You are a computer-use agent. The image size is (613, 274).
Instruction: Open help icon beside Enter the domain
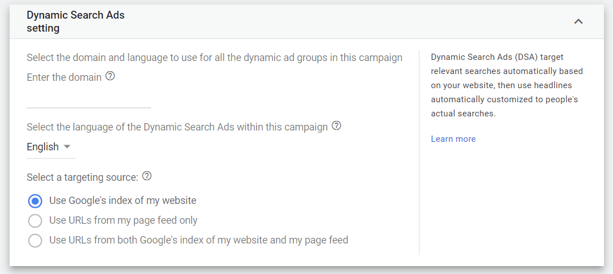click(x=110, y=76)
